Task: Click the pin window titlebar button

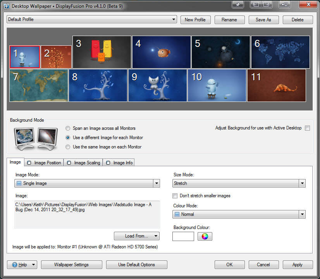Action: (x=238, y=4)
